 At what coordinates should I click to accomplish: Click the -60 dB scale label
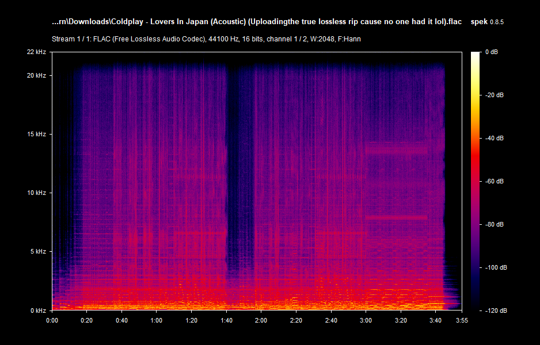[494, 181]
